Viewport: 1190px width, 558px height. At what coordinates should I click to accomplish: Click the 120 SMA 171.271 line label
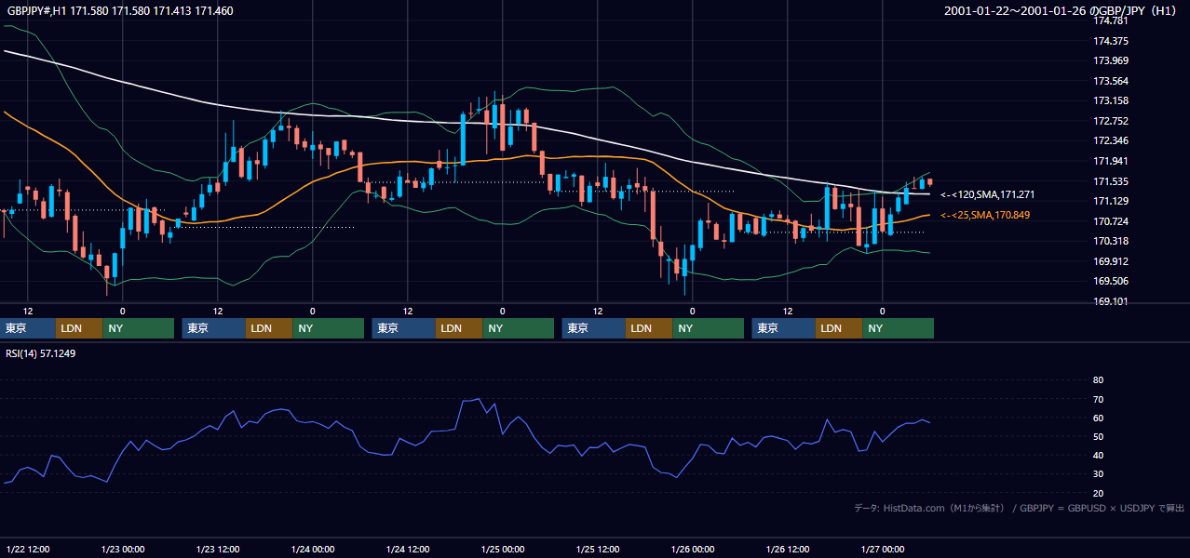click(x=988, y=195)
